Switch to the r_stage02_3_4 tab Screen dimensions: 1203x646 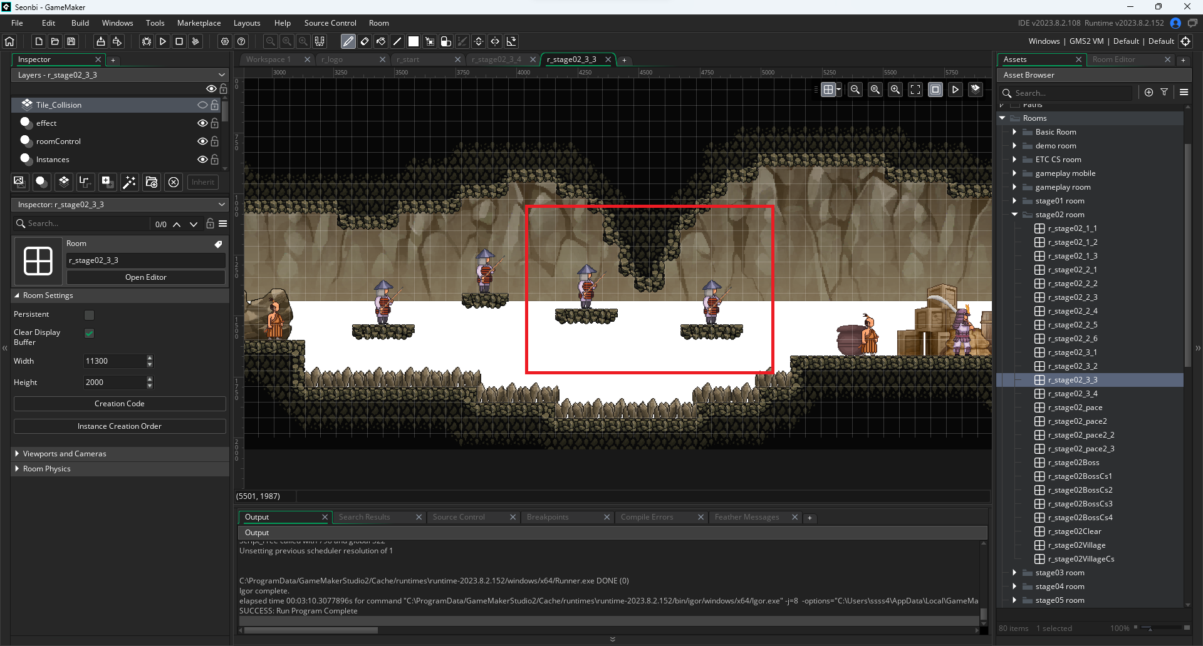click(496, 59)
